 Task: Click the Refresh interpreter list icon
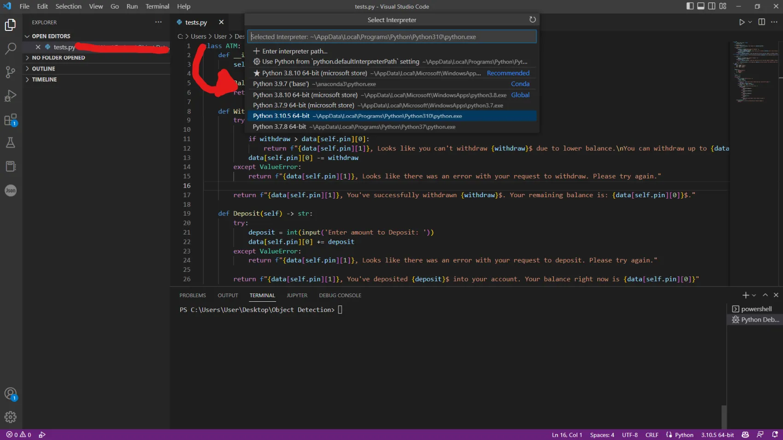tap(532, 20)
